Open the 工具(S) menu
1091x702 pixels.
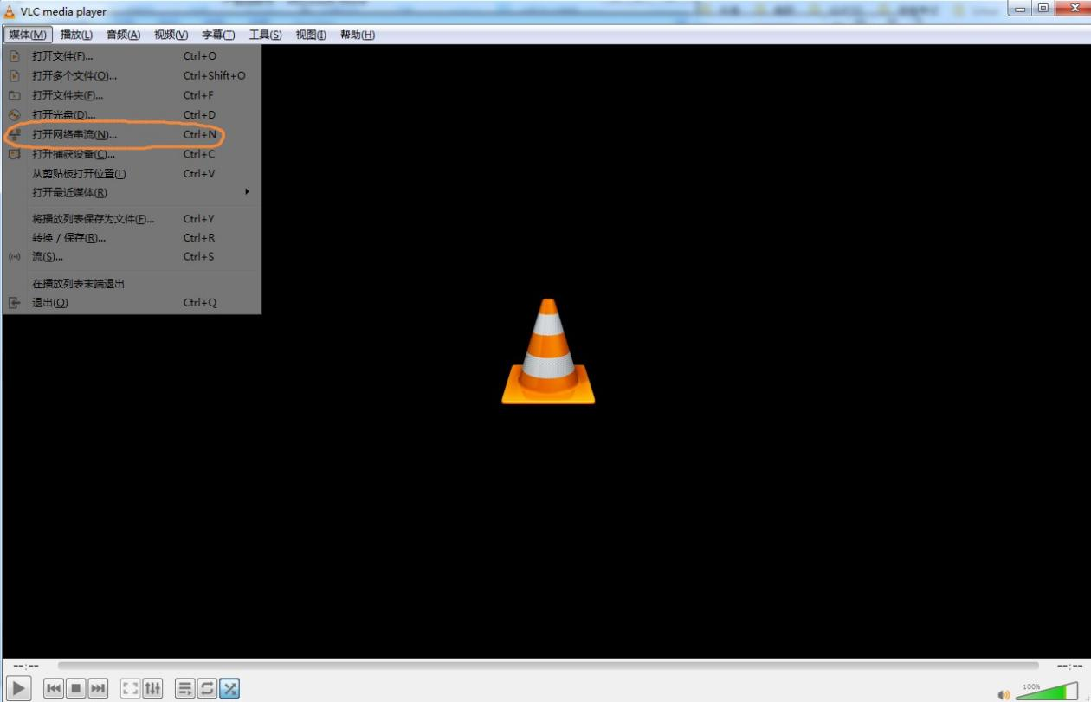pyautogui.click(x=265, y=35)
